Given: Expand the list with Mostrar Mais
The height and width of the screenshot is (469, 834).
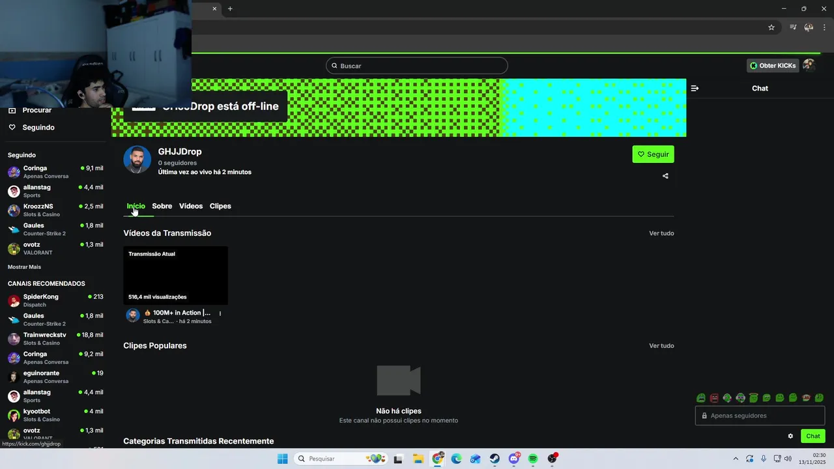Looking at the screenshot, I should (x=24, y=267).
